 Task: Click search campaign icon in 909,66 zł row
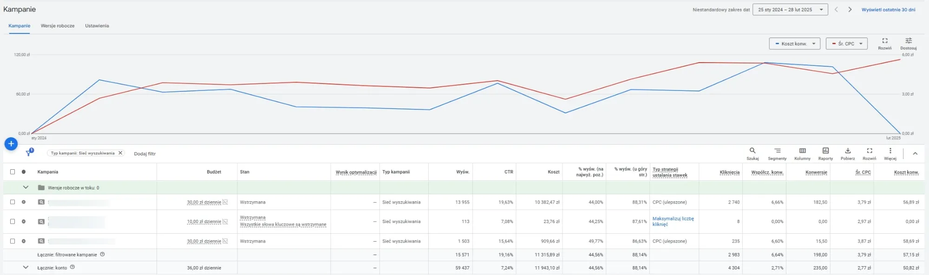tap(41, 241)
